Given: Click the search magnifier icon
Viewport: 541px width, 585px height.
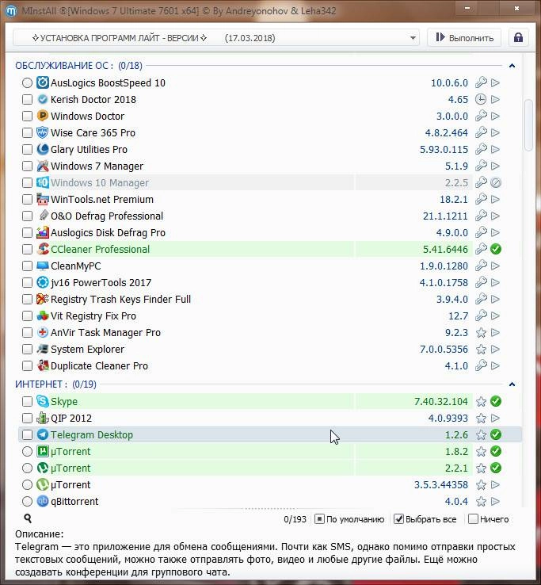Looking at the screenshot, I should 28,518.
